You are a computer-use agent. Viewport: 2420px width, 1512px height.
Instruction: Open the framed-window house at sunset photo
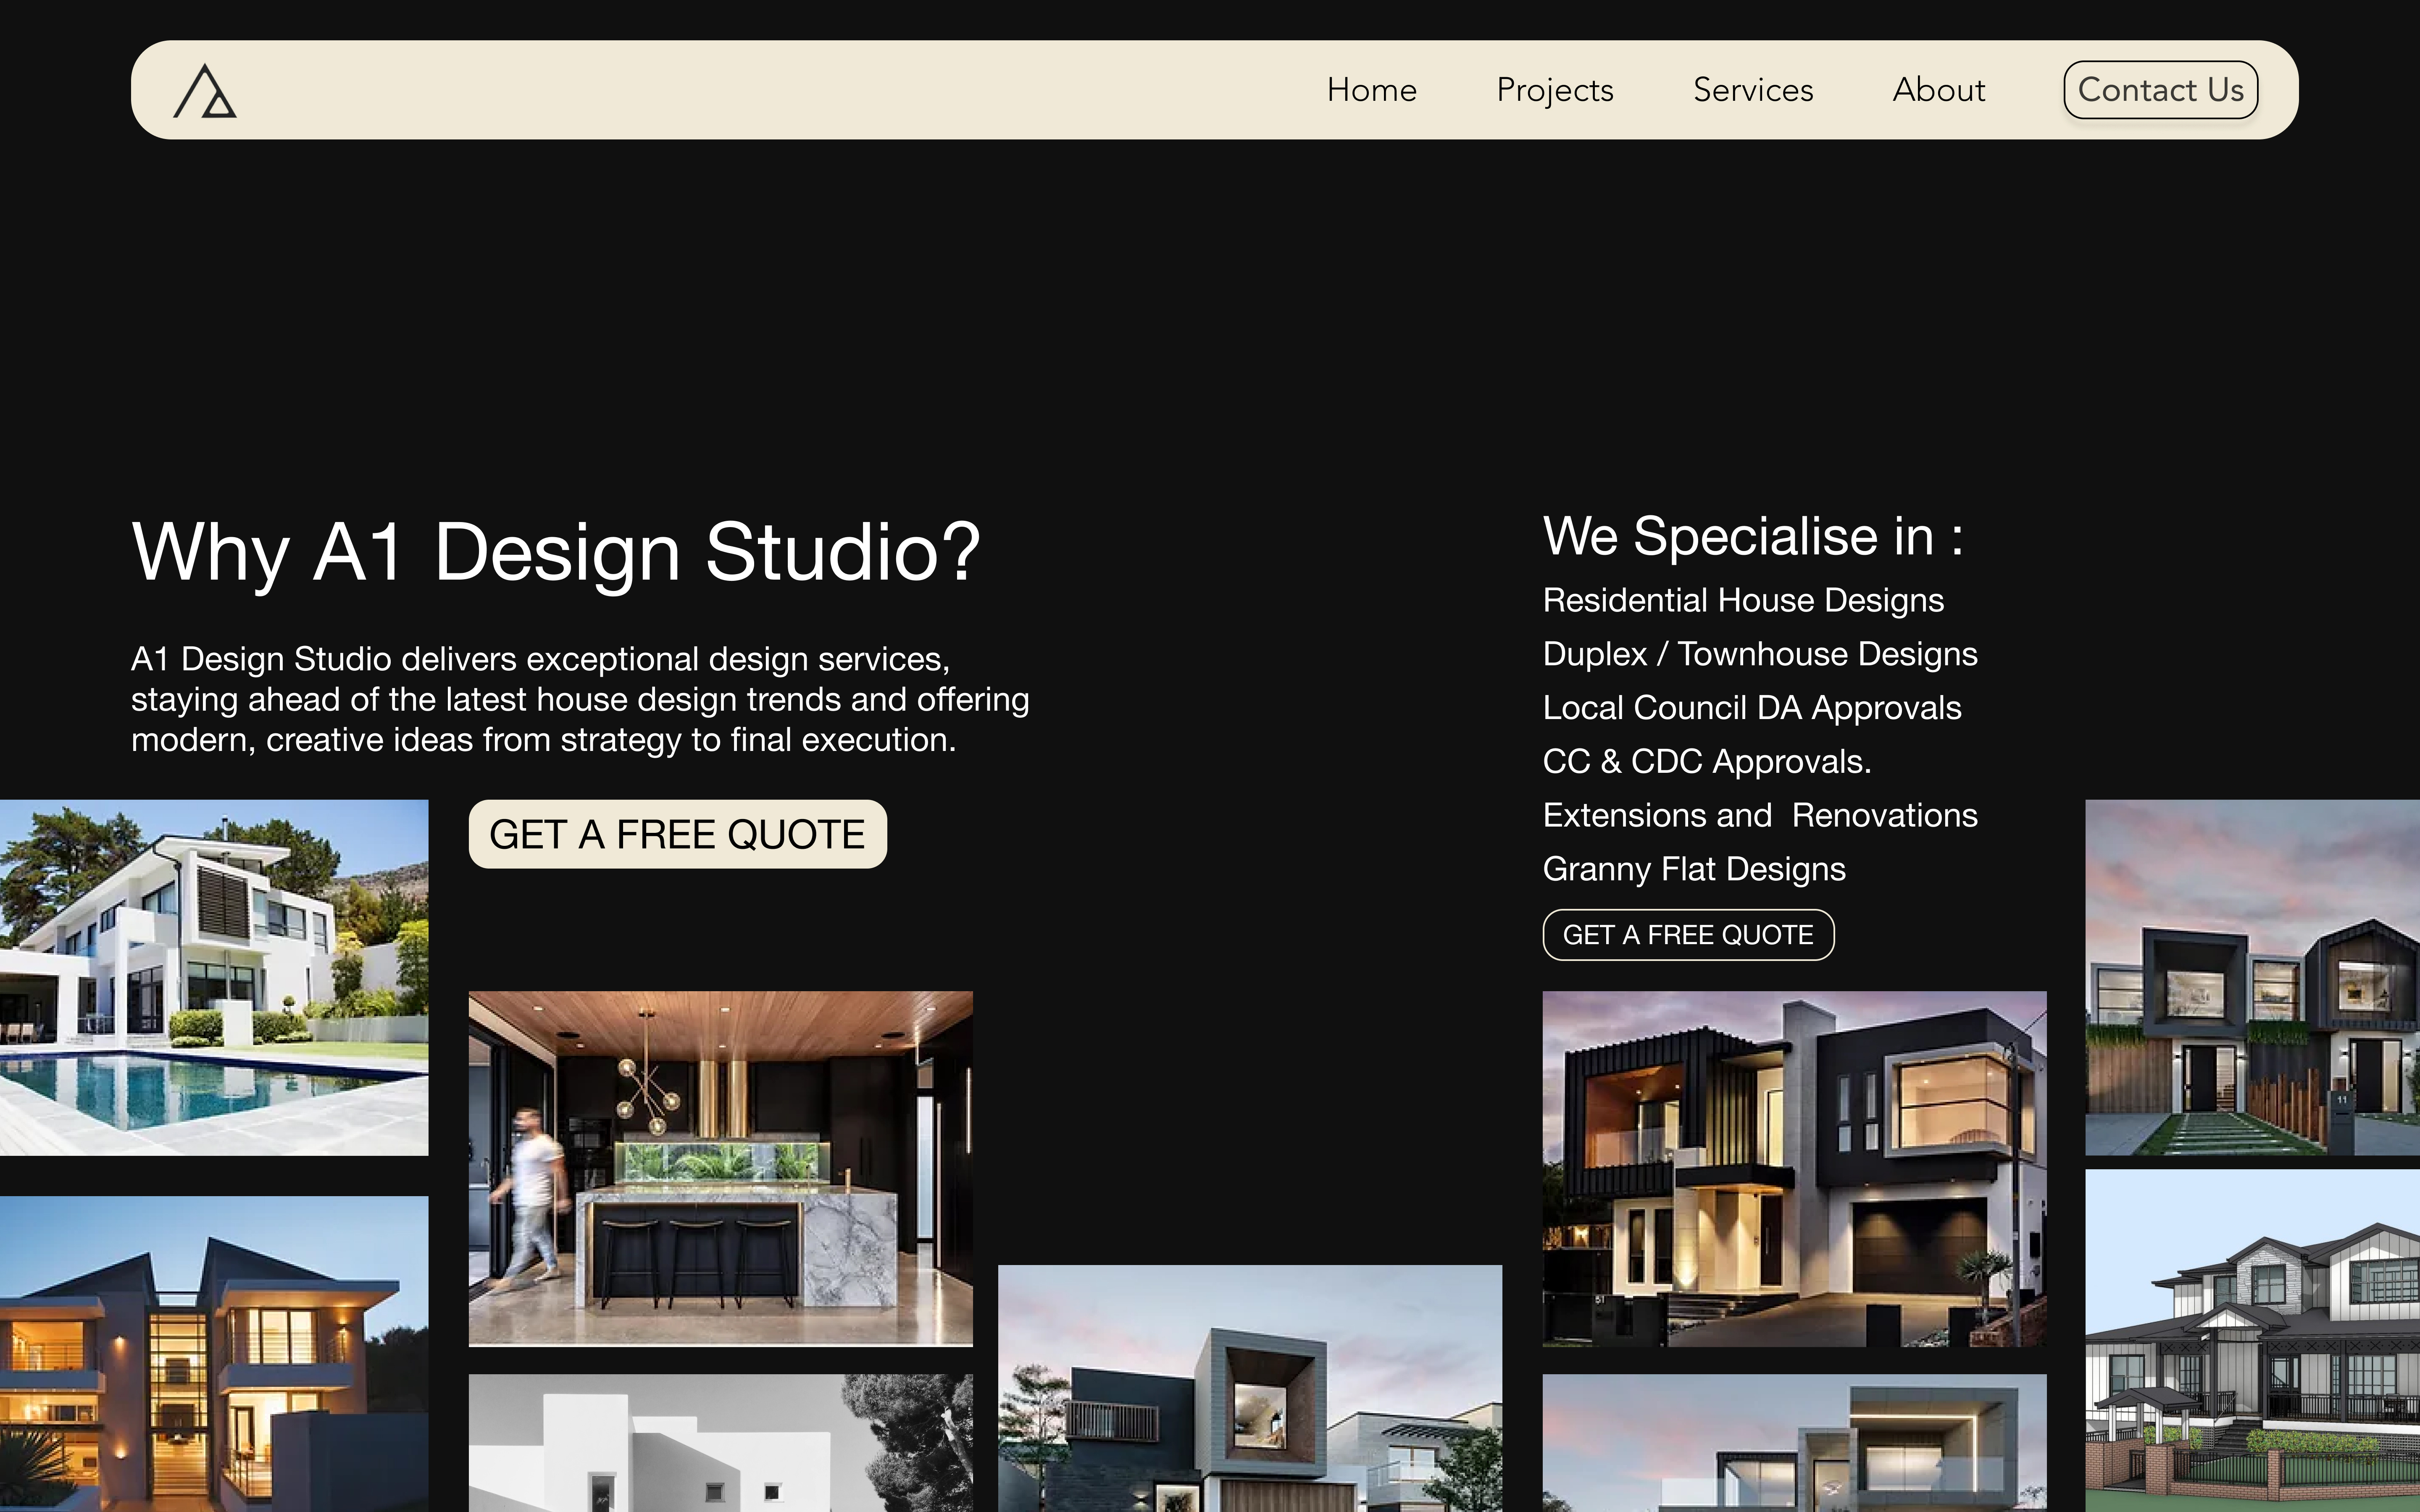click(x=1249, y=1388)
